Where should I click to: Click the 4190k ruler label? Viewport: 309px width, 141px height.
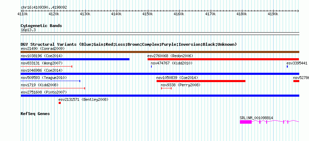[x=273, y=14]
